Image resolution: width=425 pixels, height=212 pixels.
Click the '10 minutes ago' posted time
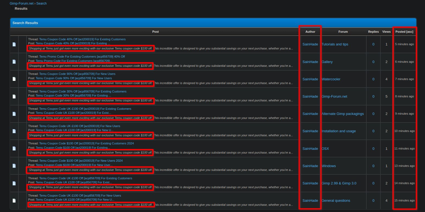(x=404, y=131)
